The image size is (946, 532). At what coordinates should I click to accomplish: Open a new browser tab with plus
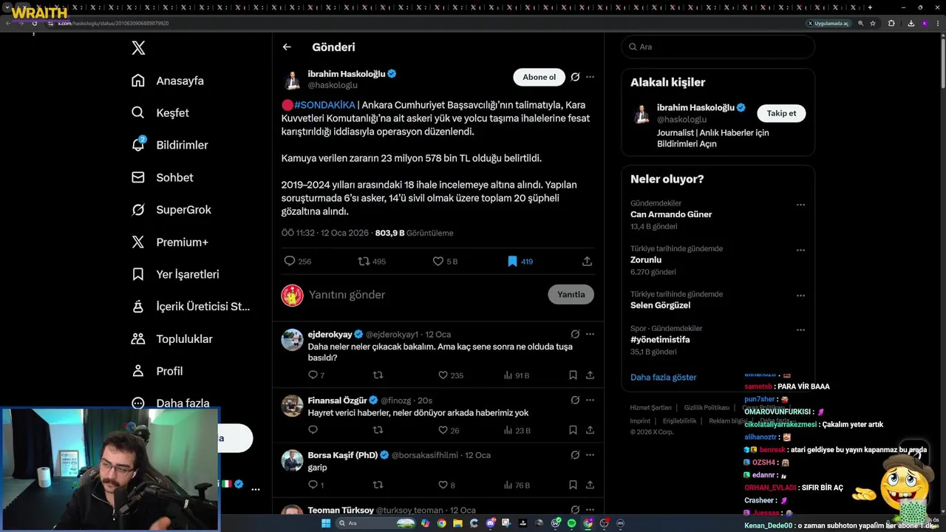[870, 7]
